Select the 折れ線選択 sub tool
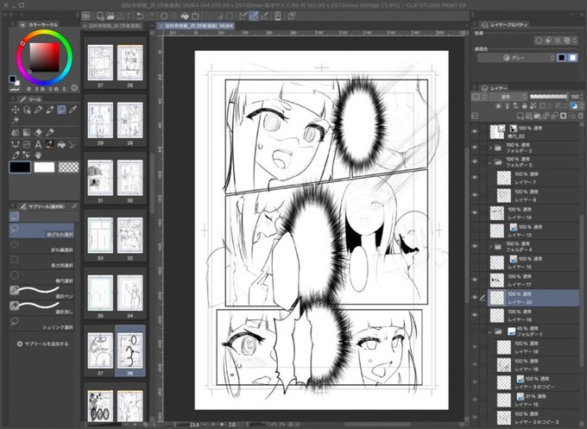The image size is (587, 429). point(41,246)
